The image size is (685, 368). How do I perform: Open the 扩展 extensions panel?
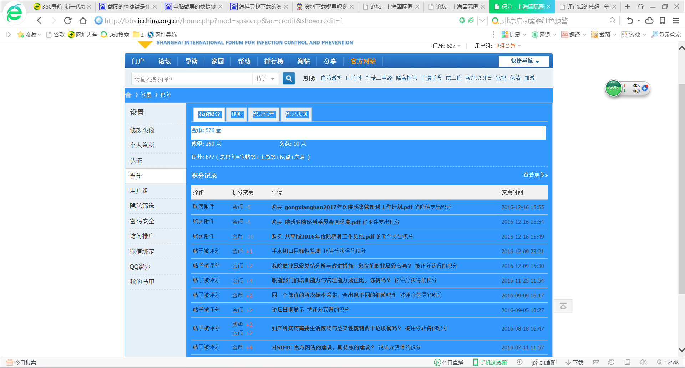pyautogui.click(x=514, y=35)
